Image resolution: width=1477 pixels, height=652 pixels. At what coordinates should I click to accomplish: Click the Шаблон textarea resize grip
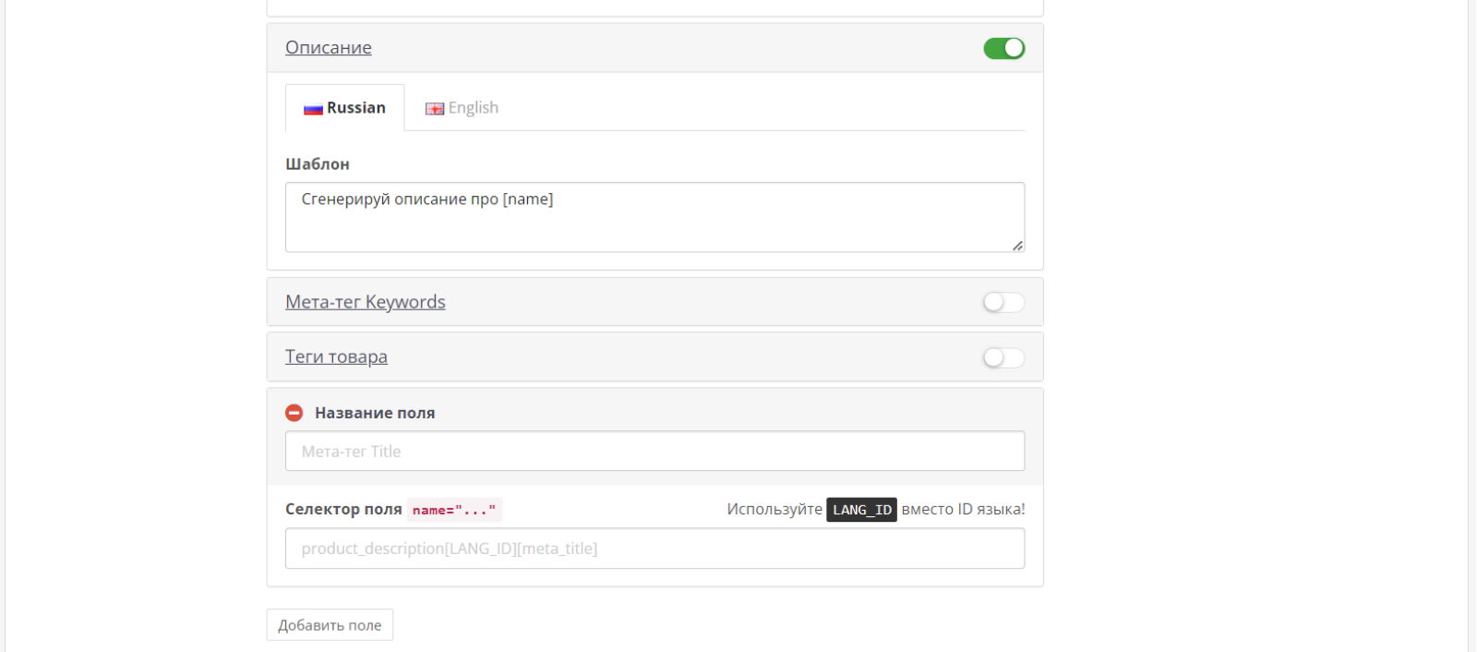[1017, 245]
